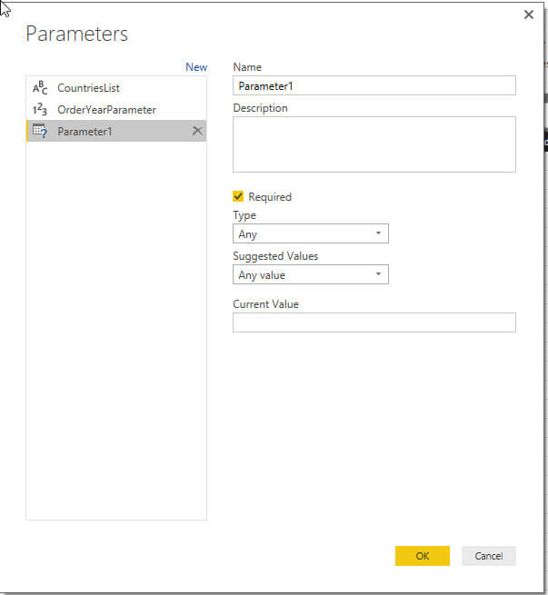Uncheck the Required checkbox
This screenshot has width=548, height=595.
238,196
